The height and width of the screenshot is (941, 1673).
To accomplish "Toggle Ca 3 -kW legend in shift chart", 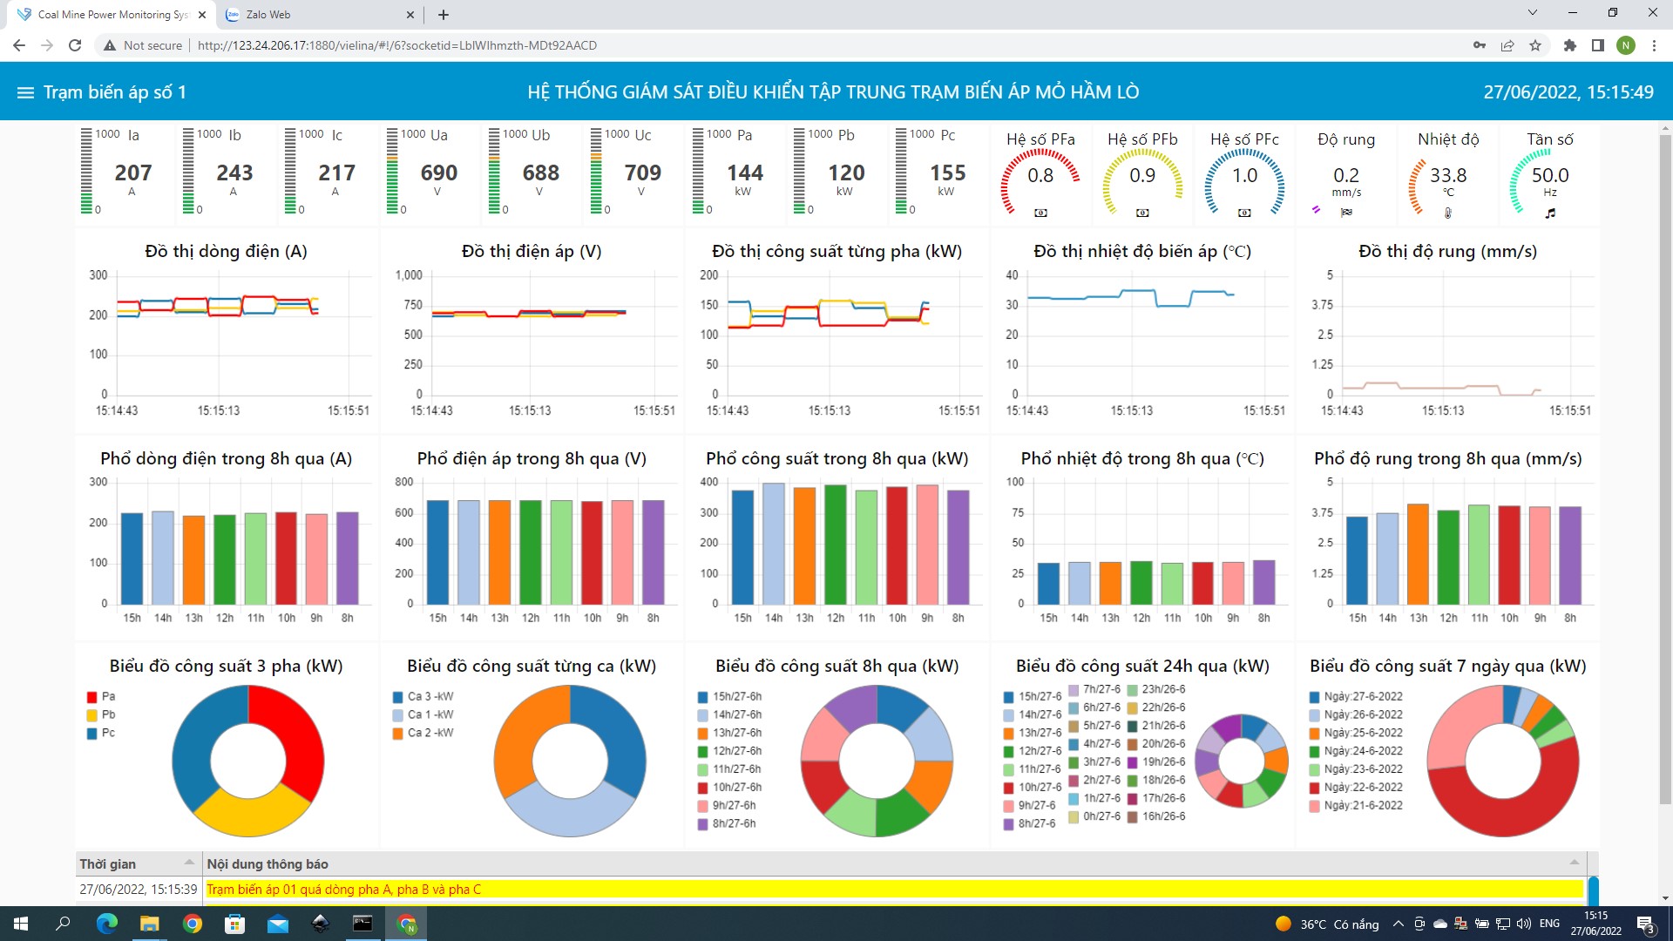I will point(423,697).
